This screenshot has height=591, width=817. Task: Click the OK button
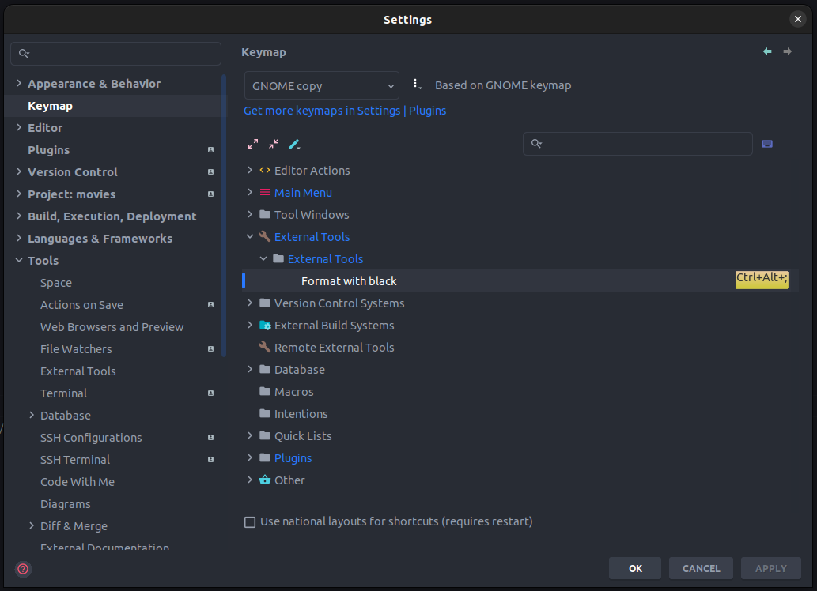tap(634, 568)
